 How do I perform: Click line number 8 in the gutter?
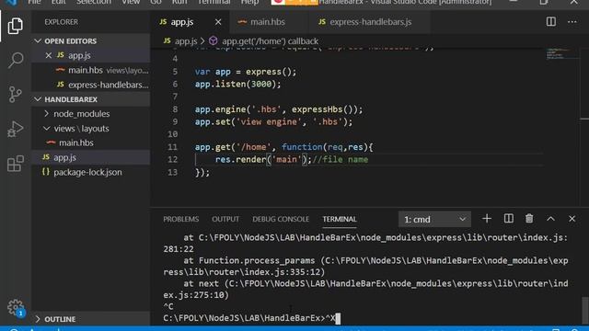pyautogui.click(x=175, y=109)
